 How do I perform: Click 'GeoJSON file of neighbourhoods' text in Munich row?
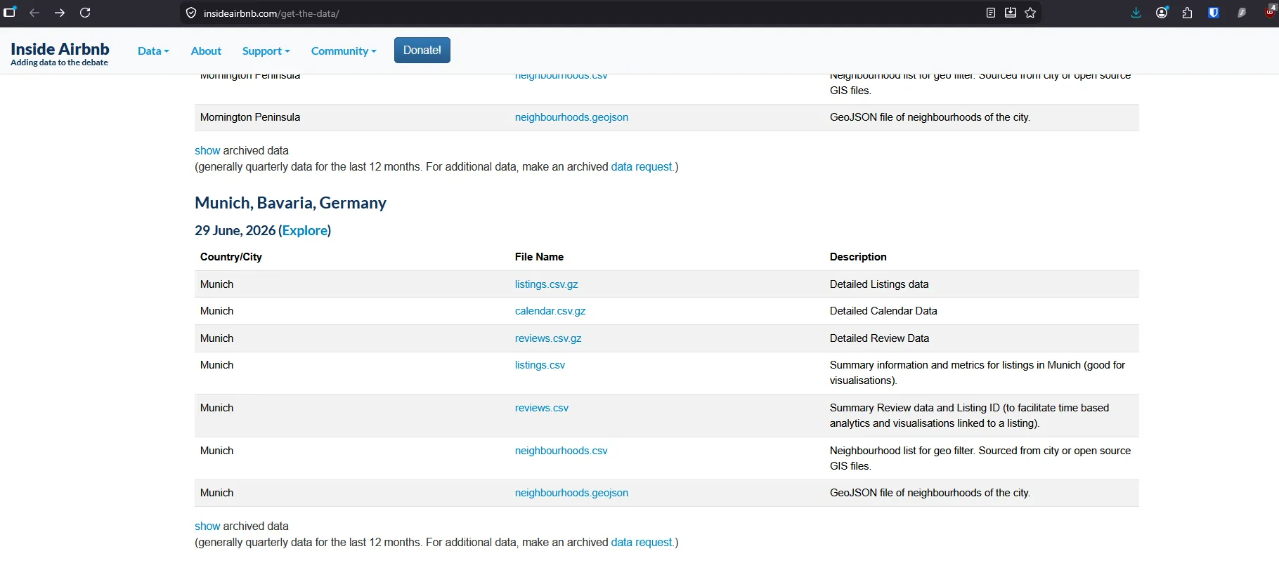[x=930, y=493]
